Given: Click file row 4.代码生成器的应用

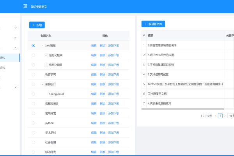Looking at the screenshot, I should (x=160, y=103).
